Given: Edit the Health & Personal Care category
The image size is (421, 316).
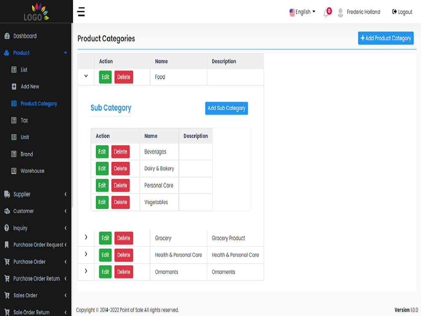Looking at the screenshot, I should (x=105, y=255).
